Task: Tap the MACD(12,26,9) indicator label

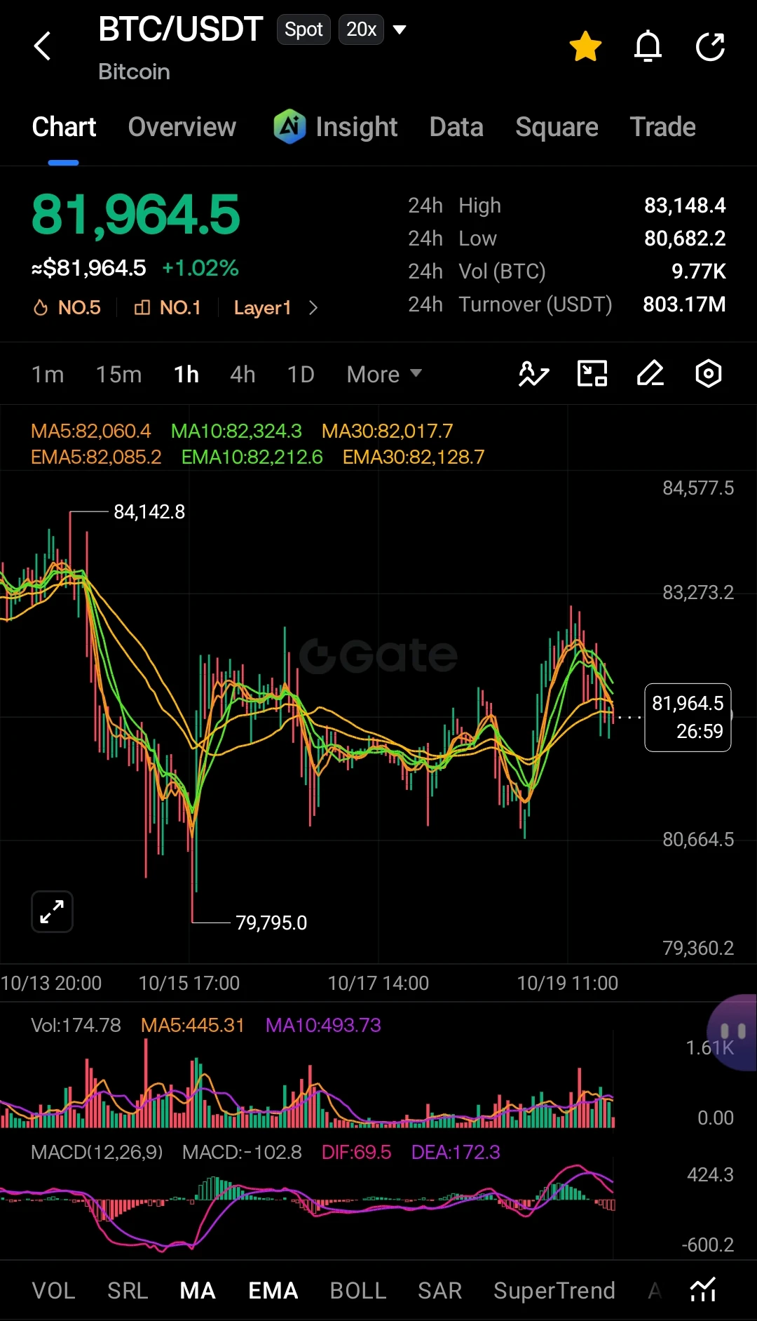Action: [x=97, y=1152]
